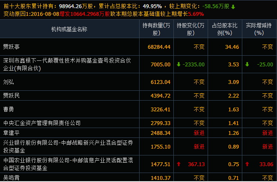Open shareholder 贾跃亭 details

12,47
